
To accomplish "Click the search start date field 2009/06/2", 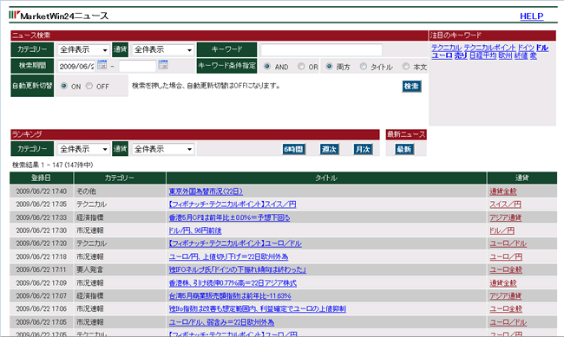I will click(76, 66).
